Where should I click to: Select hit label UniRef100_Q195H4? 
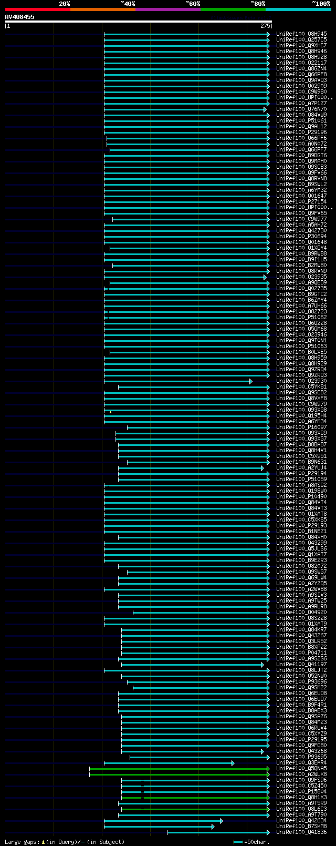pos(301,416)
